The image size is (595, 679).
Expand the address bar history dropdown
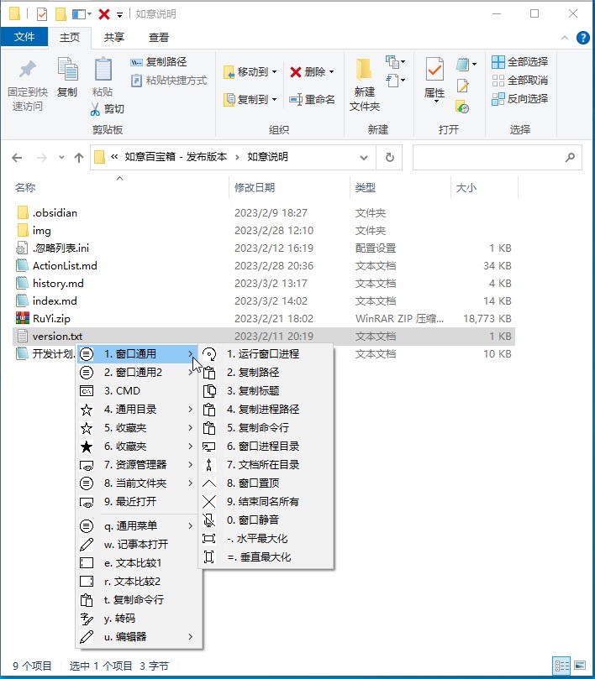[x=364, y=158]
